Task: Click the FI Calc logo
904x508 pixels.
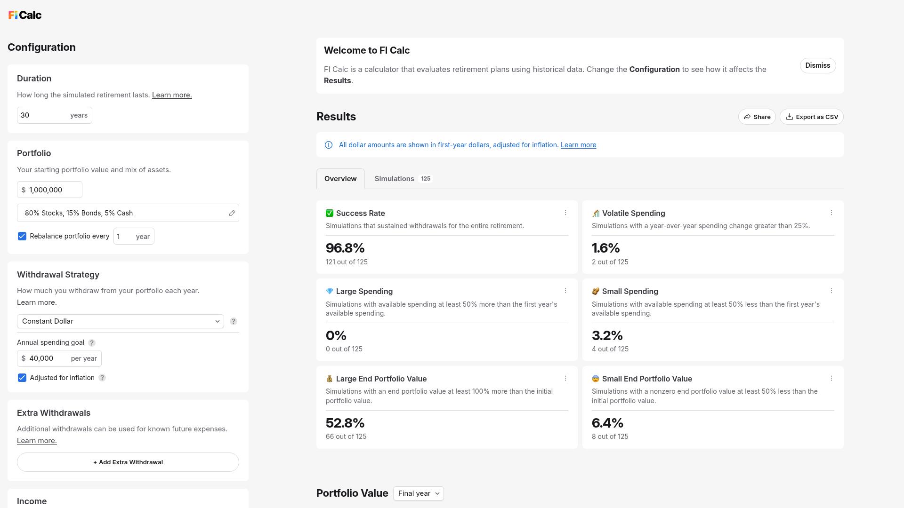Action: [25, 15]
